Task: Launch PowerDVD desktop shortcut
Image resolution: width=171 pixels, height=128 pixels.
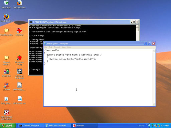Action: click(6, 73)
